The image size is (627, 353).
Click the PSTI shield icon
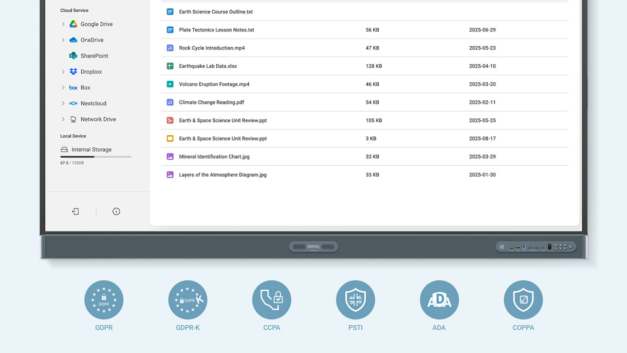point(355,299)
